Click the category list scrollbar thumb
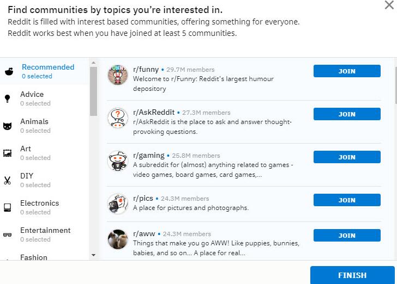397x284 pixels. click(93, 90)
